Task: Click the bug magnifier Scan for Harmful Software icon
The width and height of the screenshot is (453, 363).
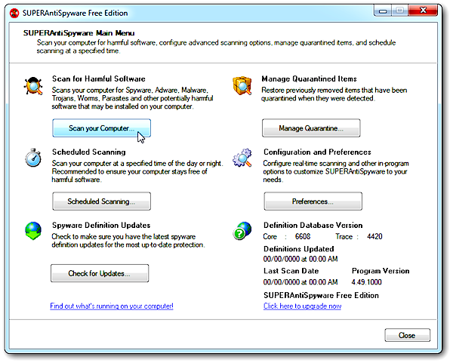Action: coord(33,86)
